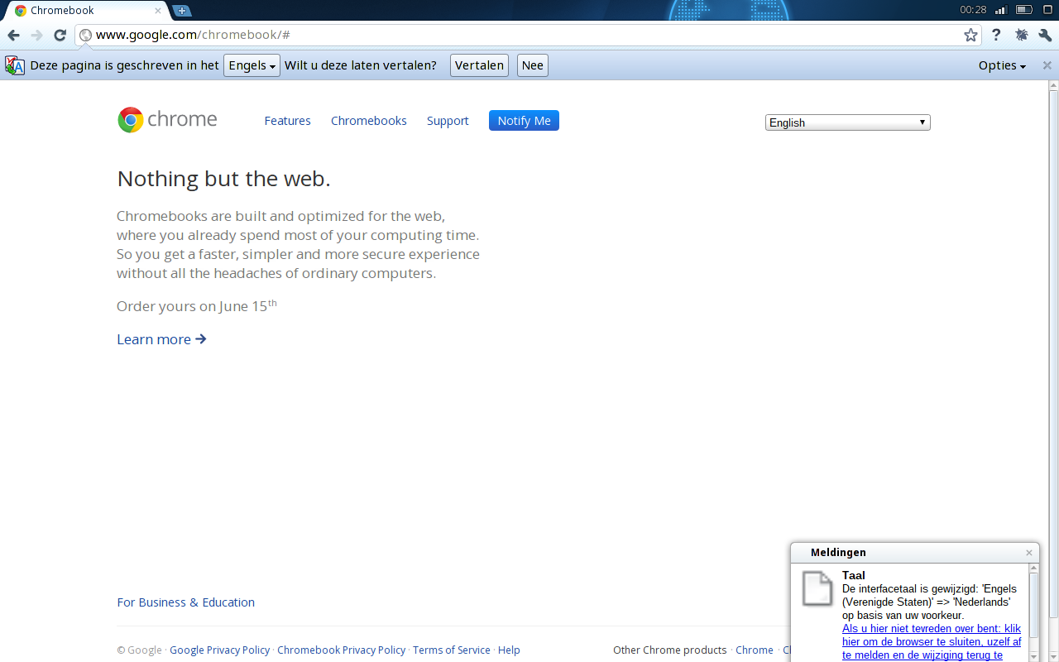
Task: Click the 'Order yours on June 15th' text
Action: coord(197,305)
